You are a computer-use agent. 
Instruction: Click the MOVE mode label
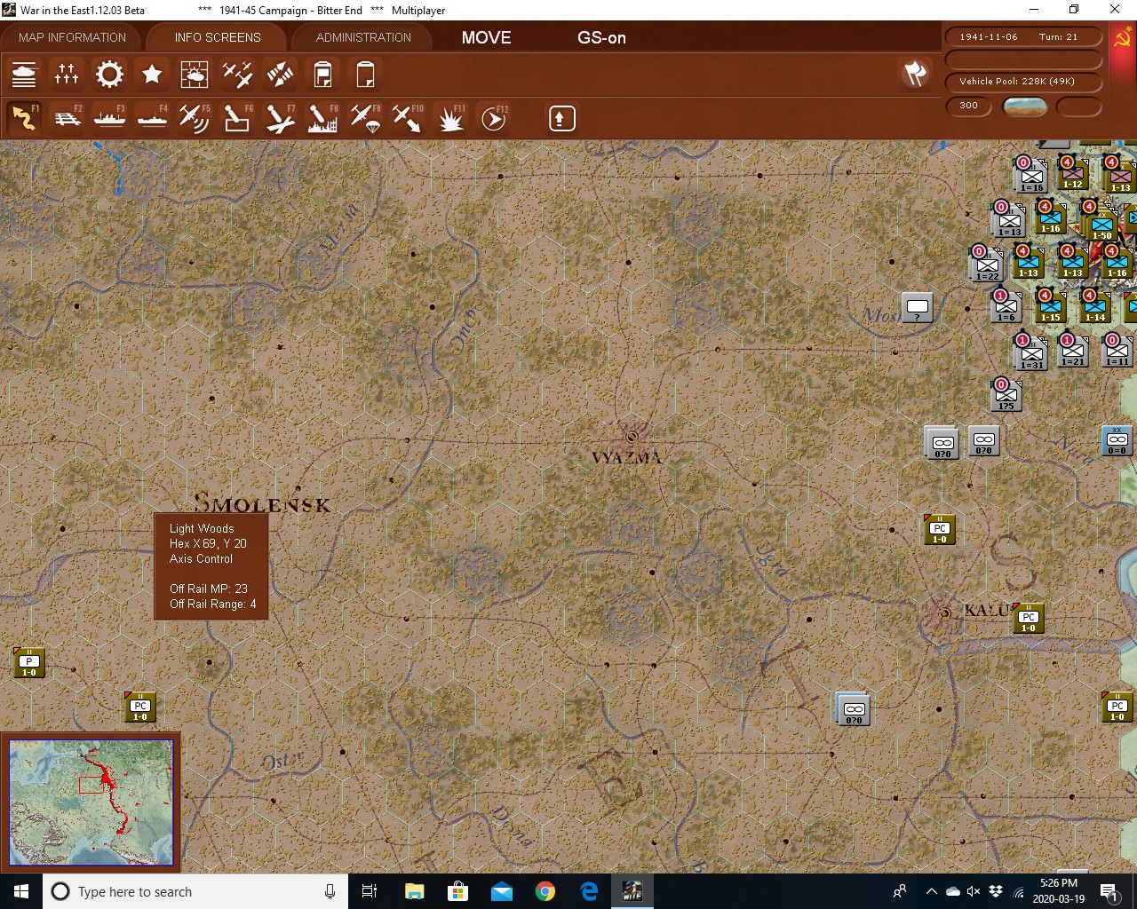486,37
